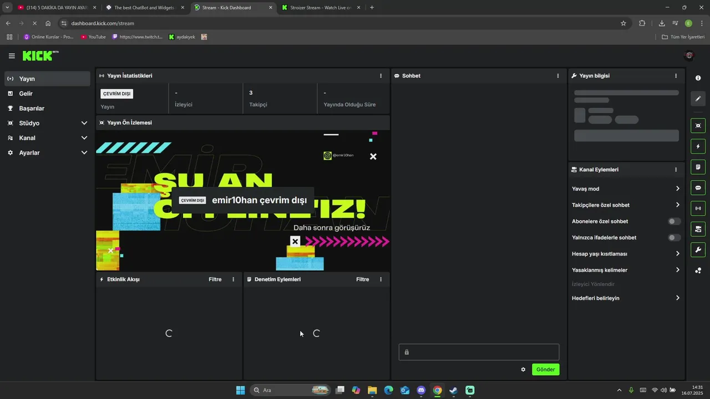Viewport: 710px width, 399px height.
Task: Click the taskbar search box Ara
Action: (x=290, y=390)
